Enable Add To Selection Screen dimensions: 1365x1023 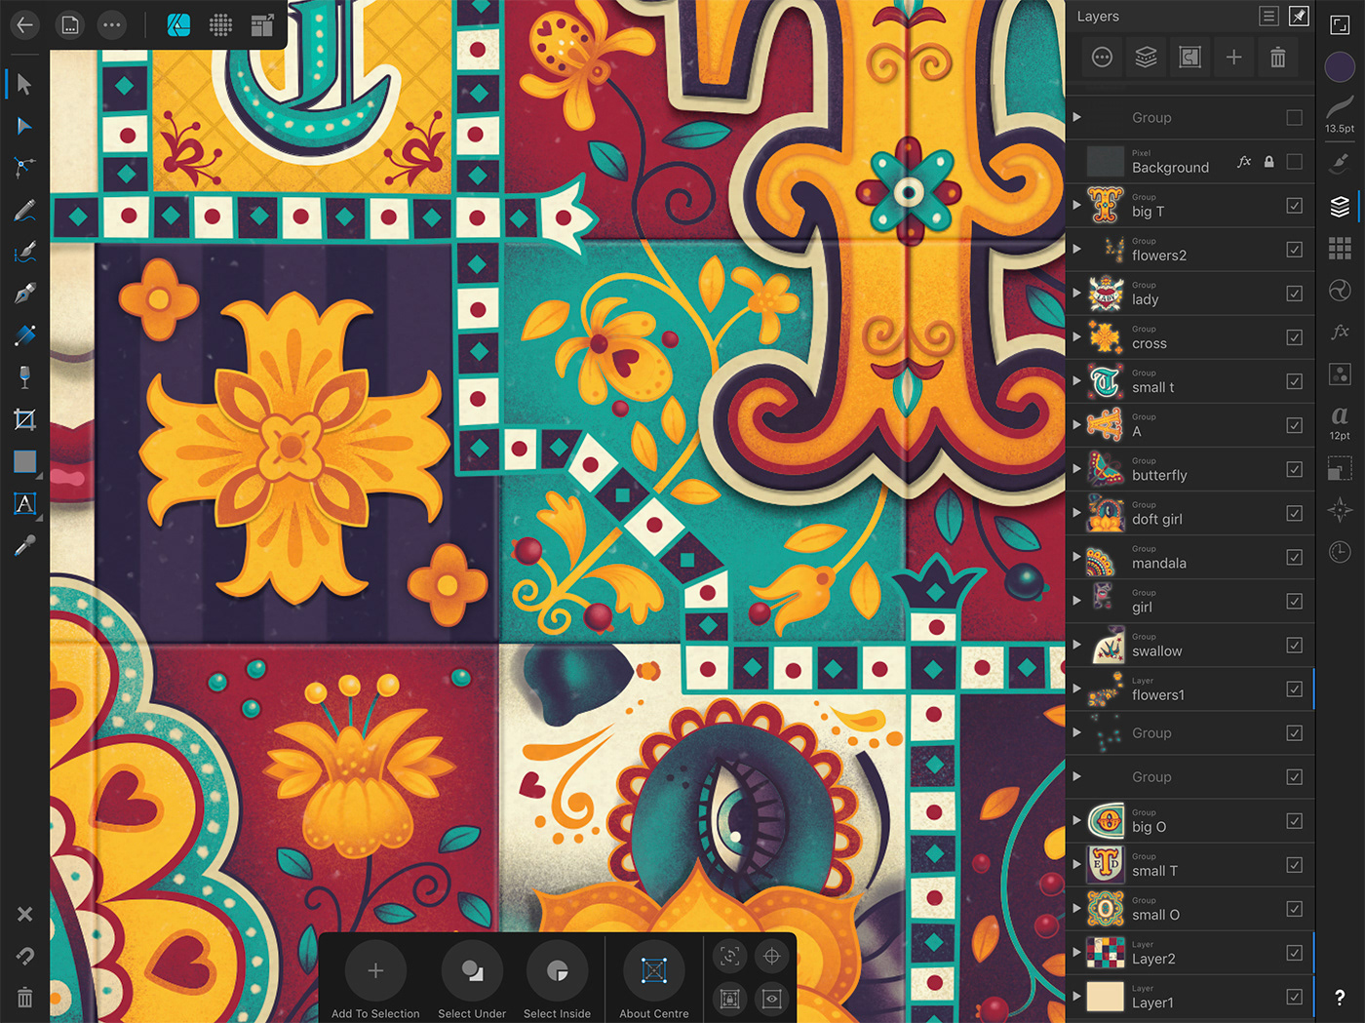375,981
